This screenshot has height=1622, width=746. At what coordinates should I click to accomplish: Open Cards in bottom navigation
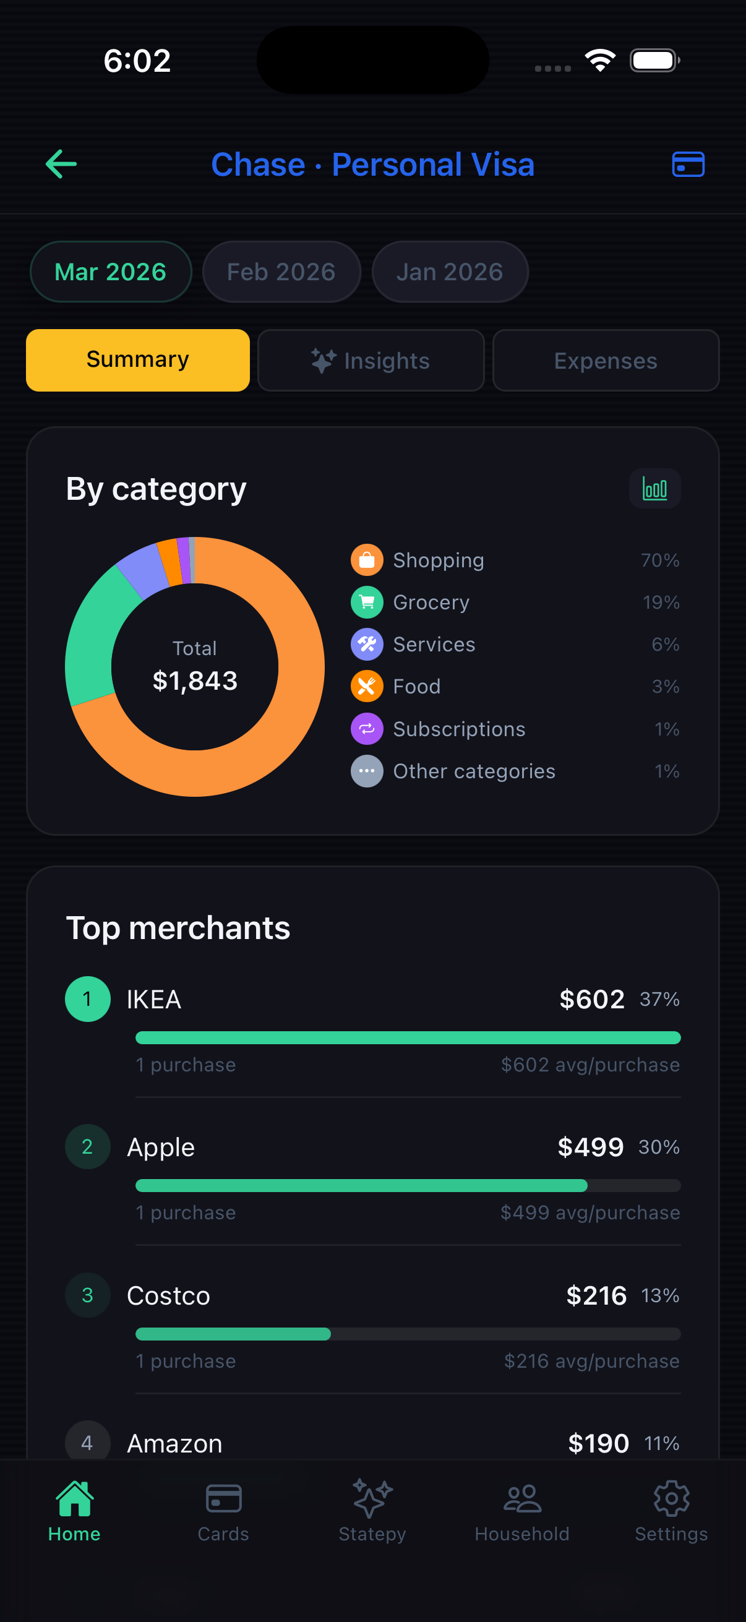coord(223,1509)
